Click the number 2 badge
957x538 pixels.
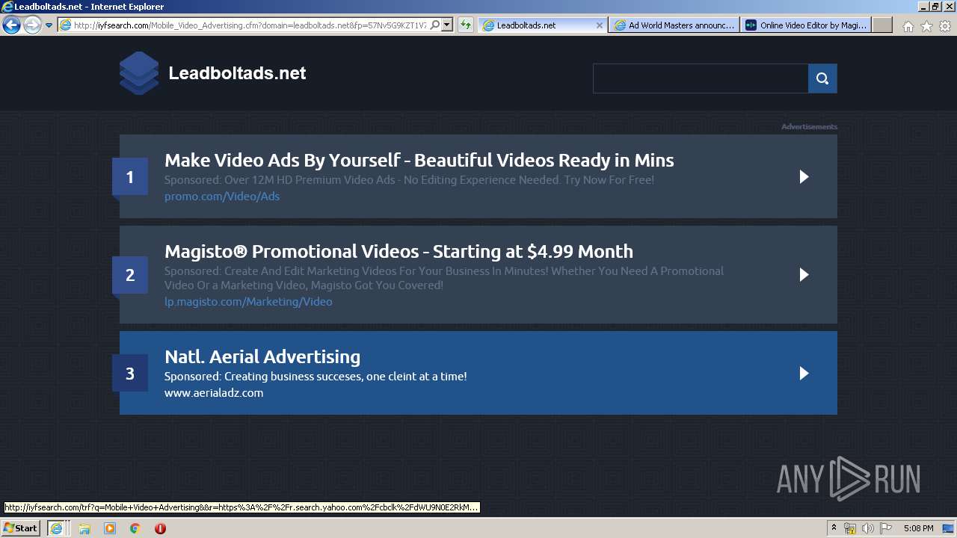[x=130, y=275]
